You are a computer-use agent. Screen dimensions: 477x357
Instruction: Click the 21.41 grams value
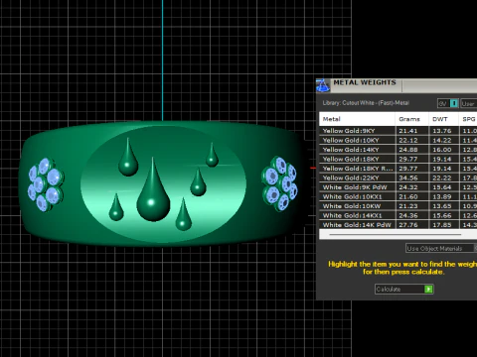point(408,131)
